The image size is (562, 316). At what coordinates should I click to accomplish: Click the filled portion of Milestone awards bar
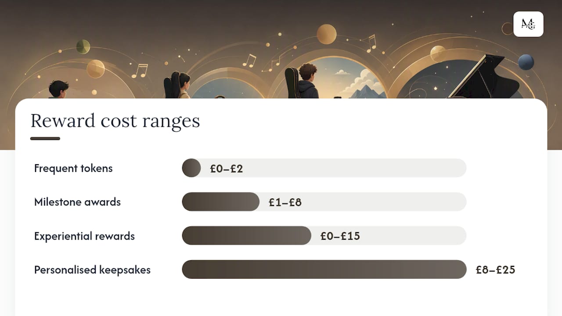pyautogui.click(x=221, y=201)
